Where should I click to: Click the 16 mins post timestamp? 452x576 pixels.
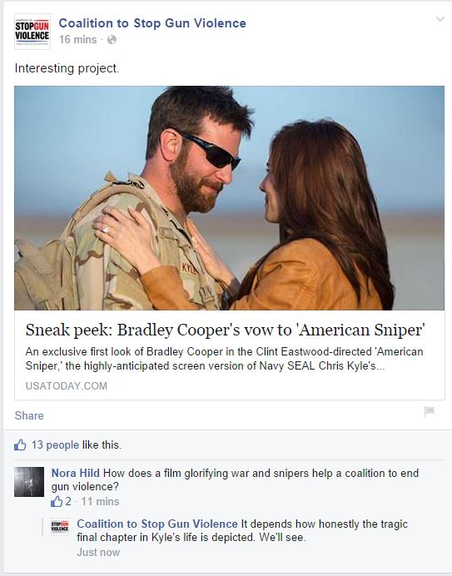pyautogui.click(x=78, y=40)
